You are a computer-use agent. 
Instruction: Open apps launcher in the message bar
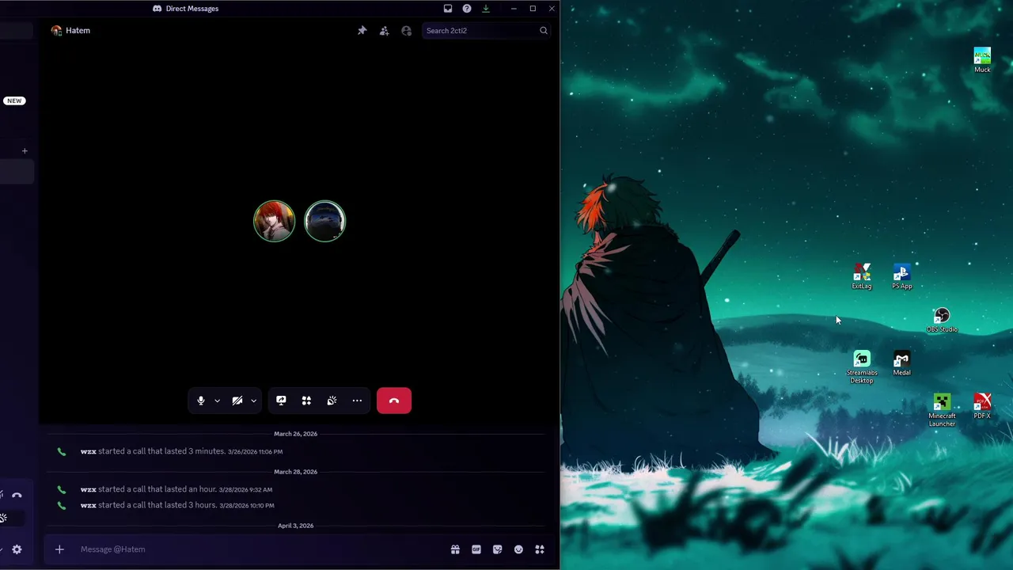540,549
